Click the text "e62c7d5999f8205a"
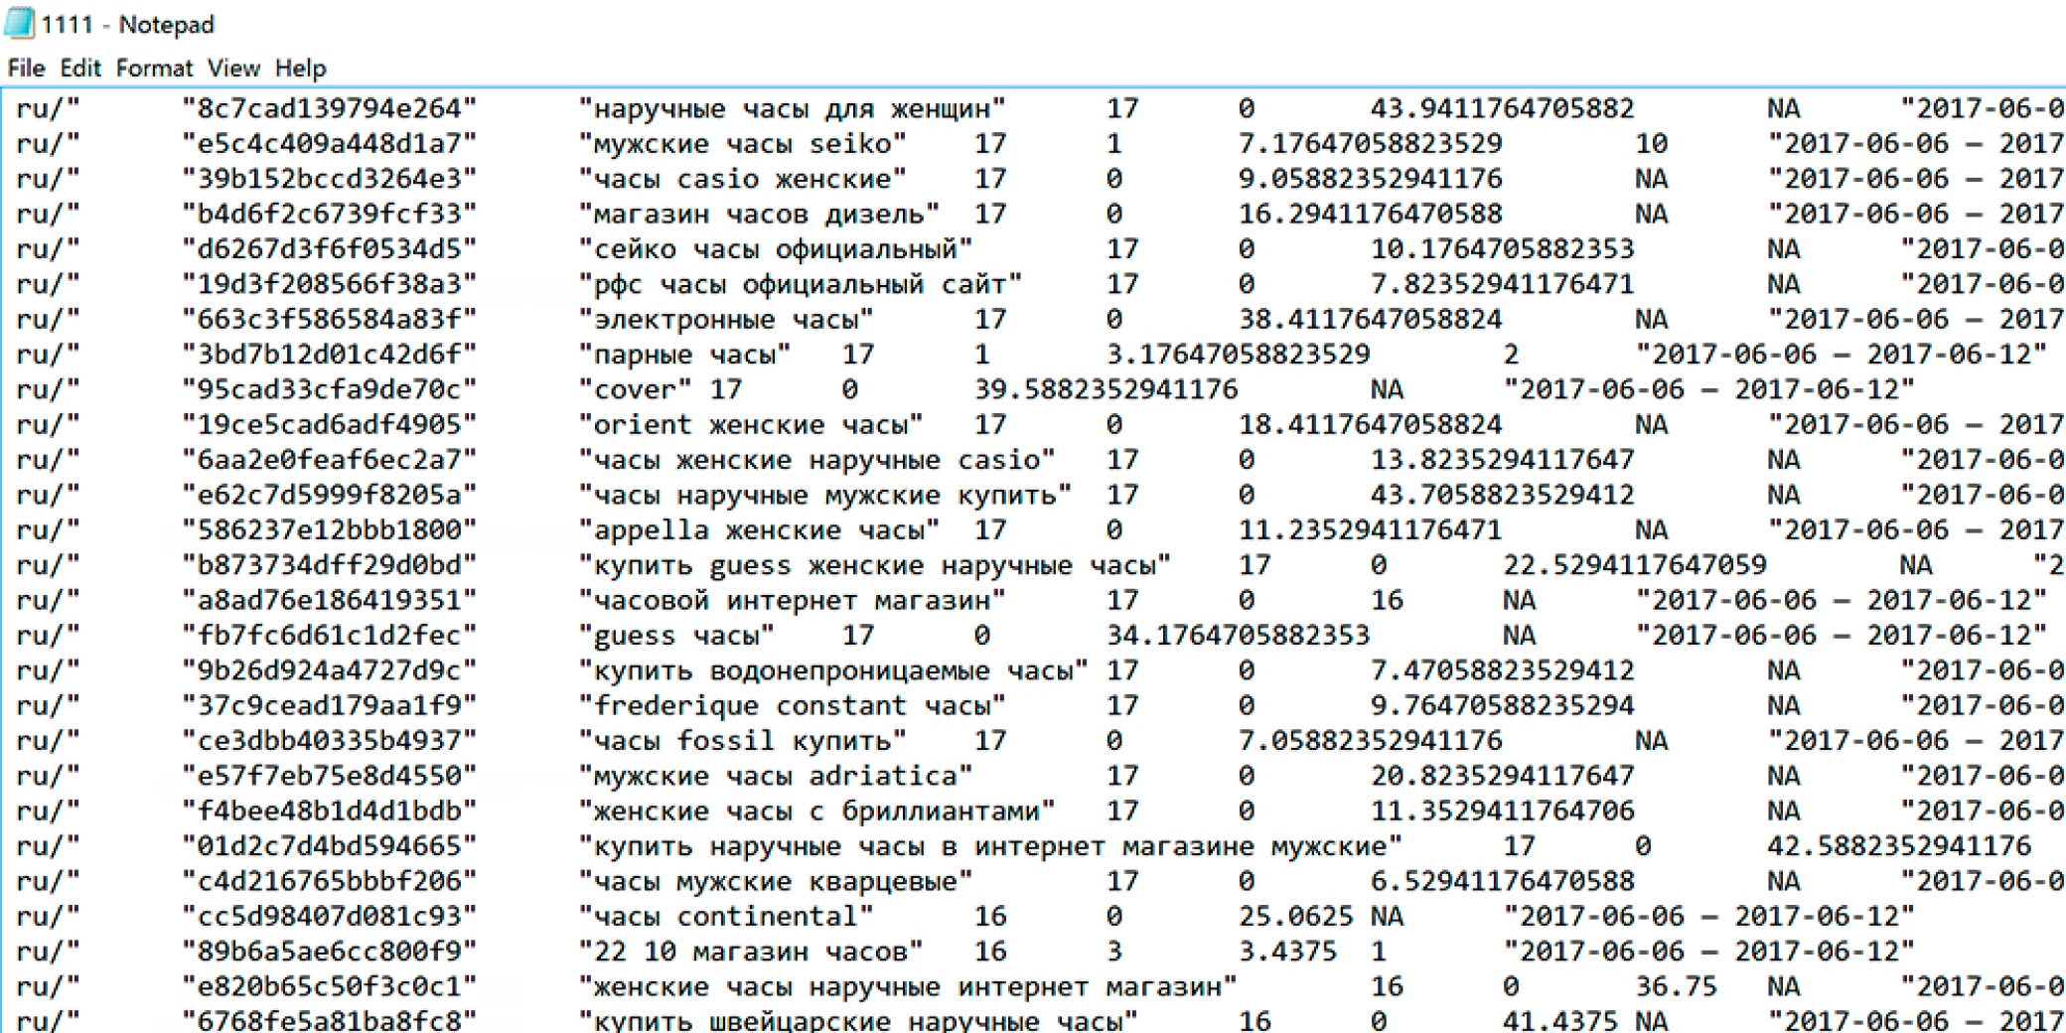Screen dimensions: 2066x1033 (330, 495)
